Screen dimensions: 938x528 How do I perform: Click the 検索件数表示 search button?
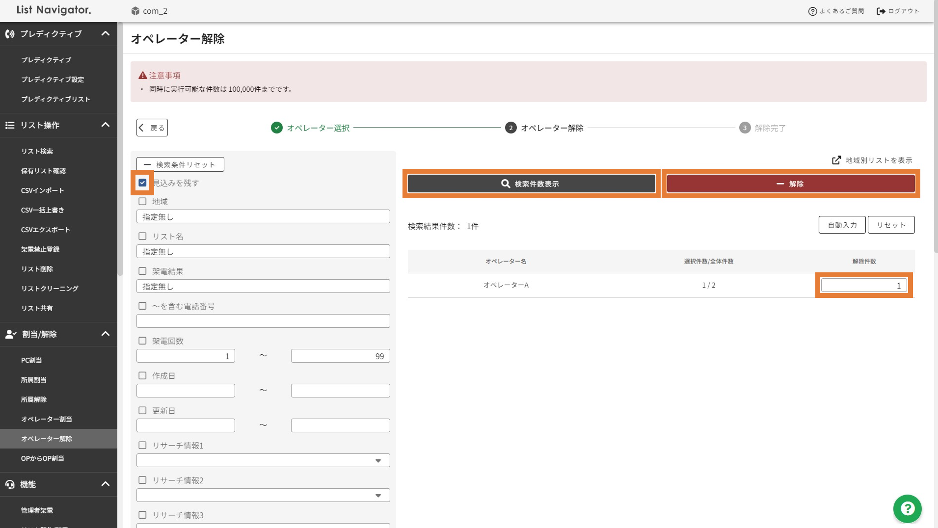coord(531,184)
